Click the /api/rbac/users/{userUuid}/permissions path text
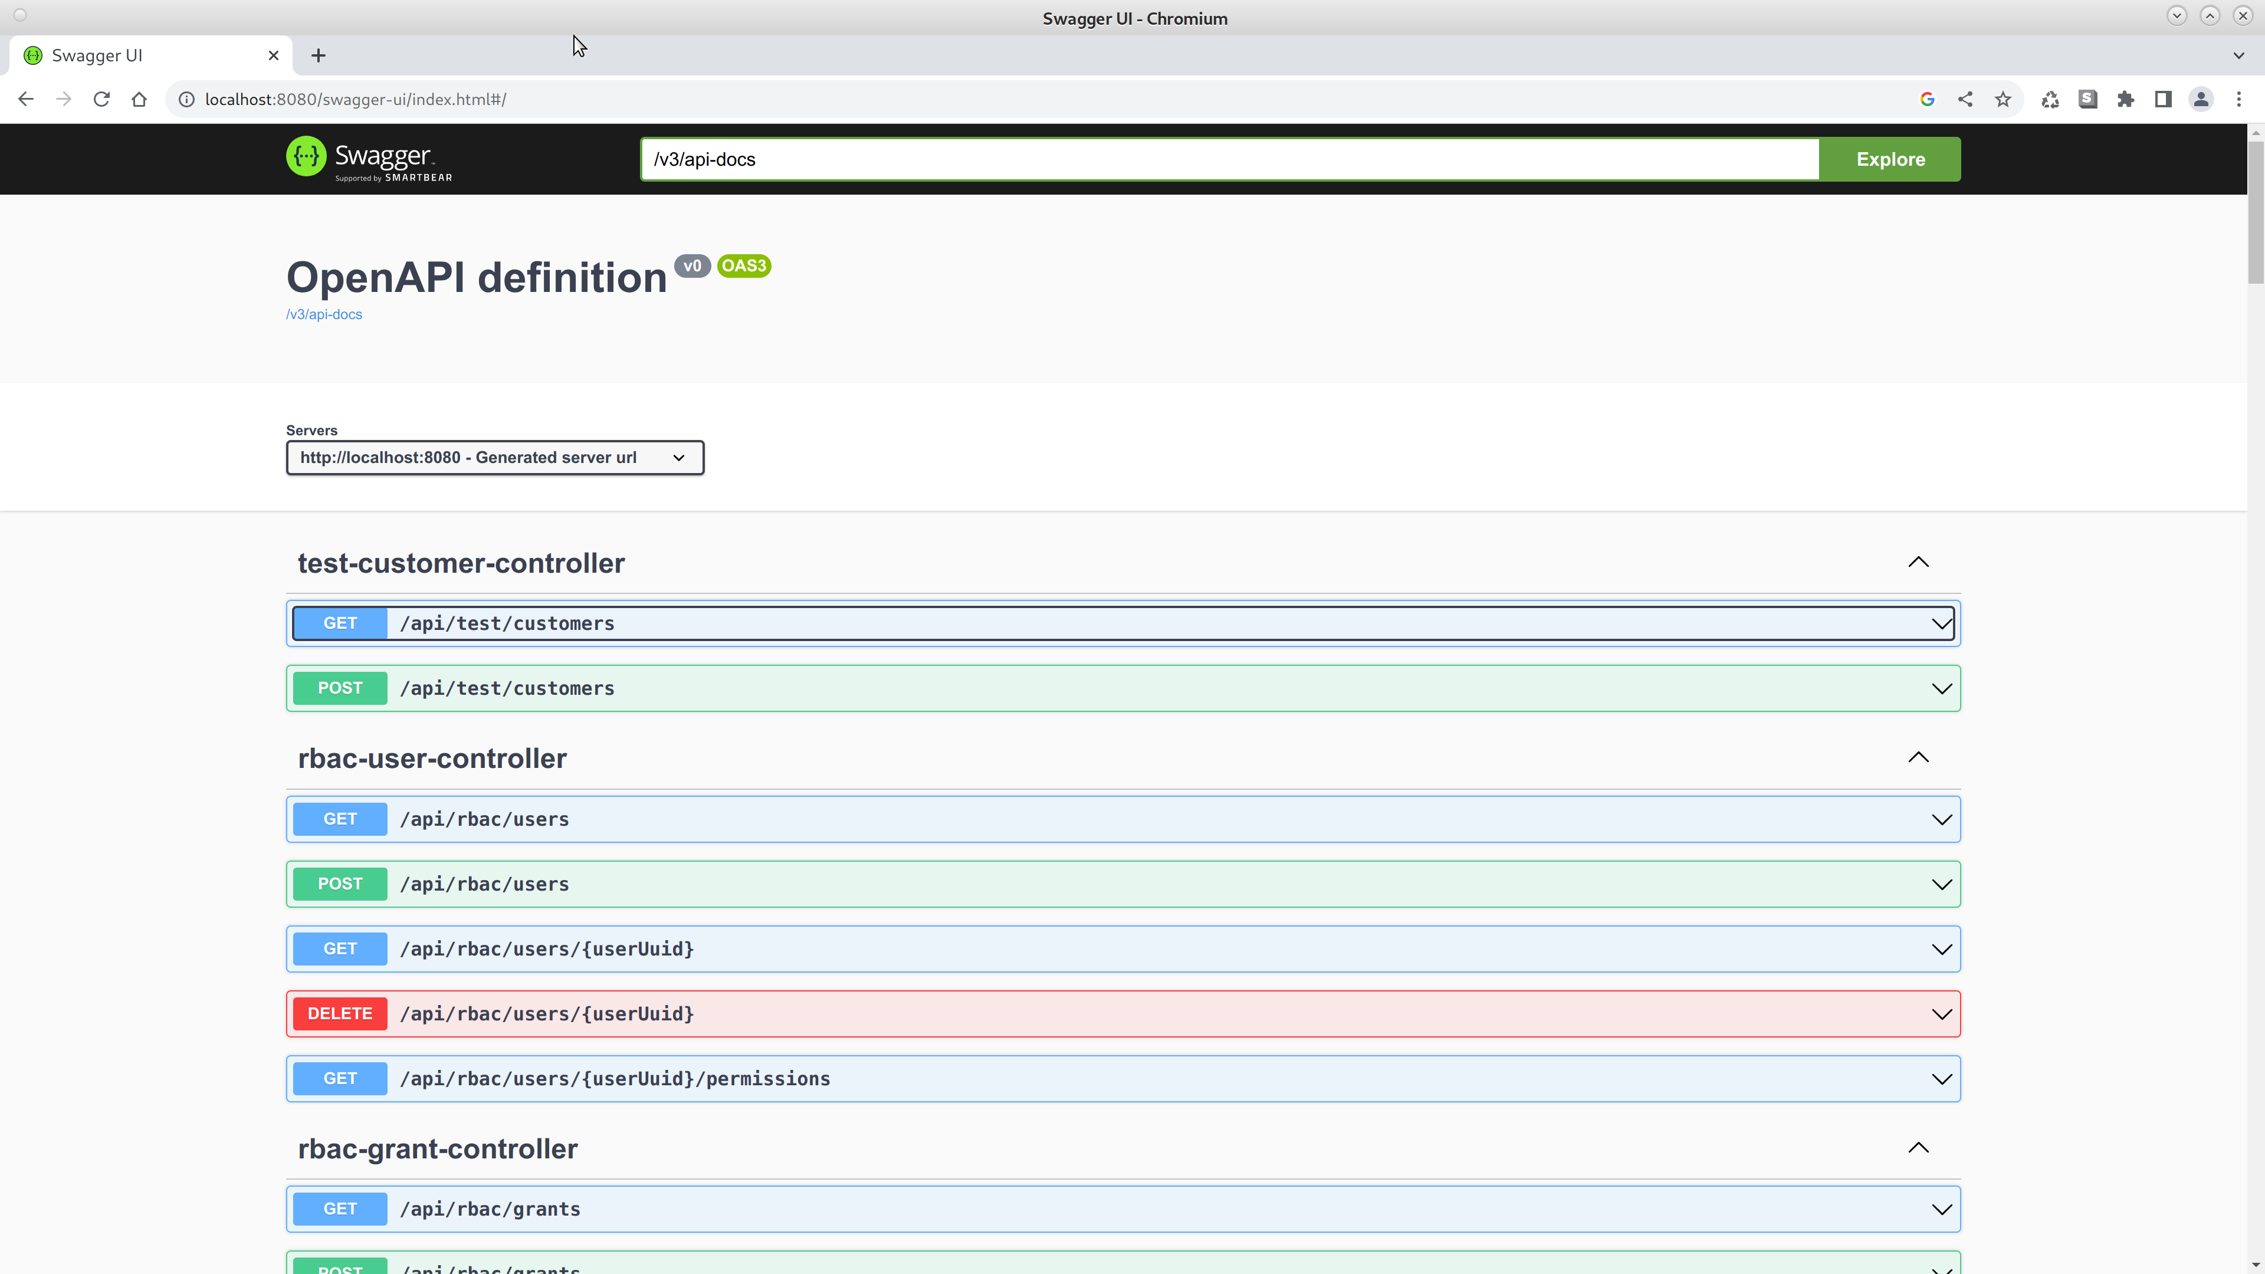 (615, 1079)
